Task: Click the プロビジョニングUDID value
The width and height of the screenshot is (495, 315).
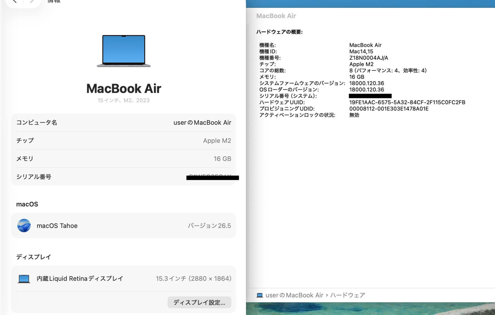Action: tap(389, 109)
